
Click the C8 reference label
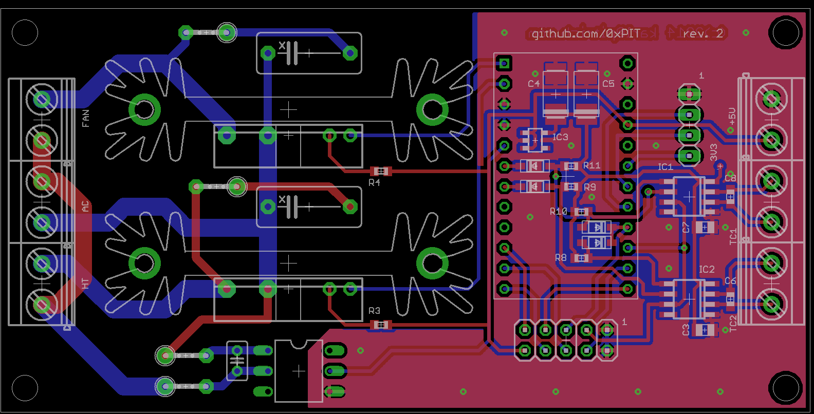tap(730, 178)
